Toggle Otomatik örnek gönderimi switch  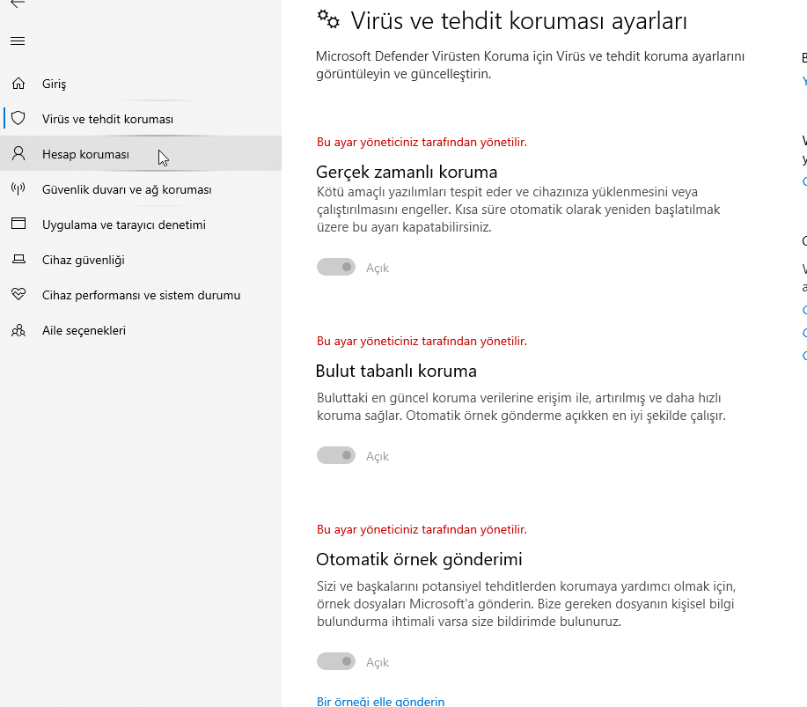[336, 662]
